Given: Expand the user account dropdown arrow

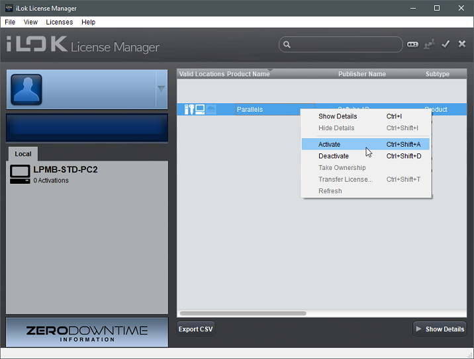Looking at the screenshot, I should [x=162, y=89].
